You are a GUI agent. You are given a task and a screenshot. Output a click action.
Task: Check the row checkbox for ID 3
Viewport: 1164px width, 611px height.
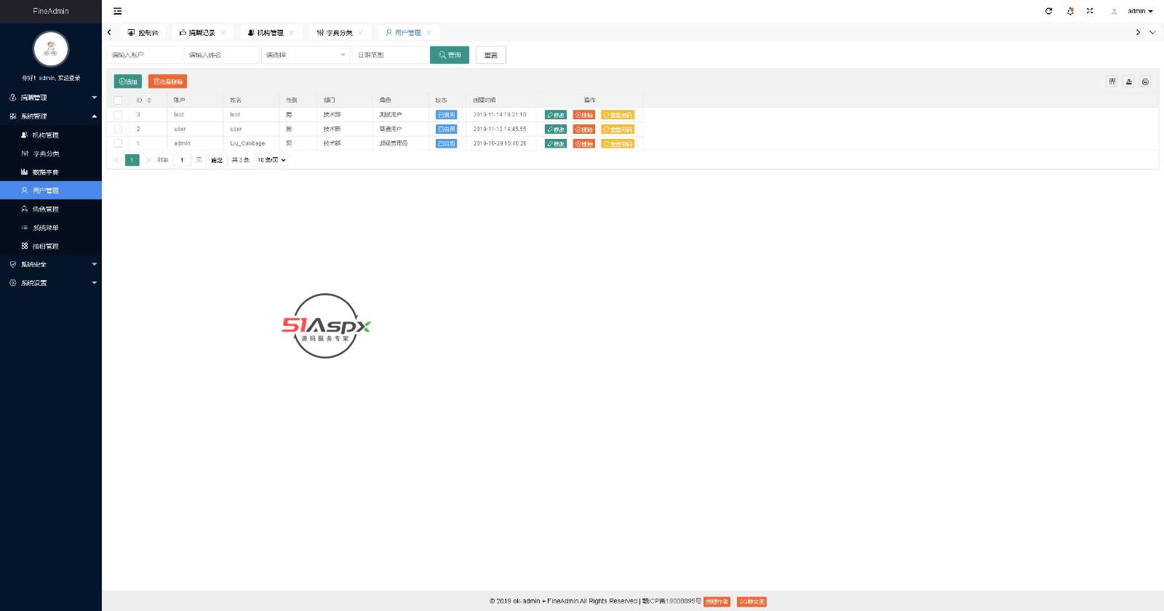(118, 115)
